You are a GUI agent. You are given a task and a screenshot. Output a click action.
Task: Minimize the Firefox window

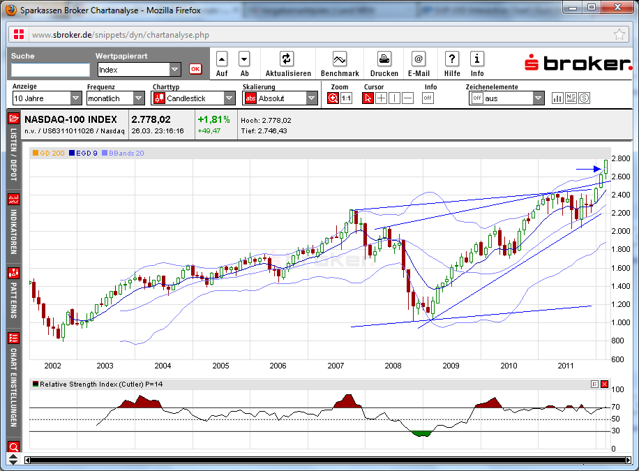[x=573, y=7]
